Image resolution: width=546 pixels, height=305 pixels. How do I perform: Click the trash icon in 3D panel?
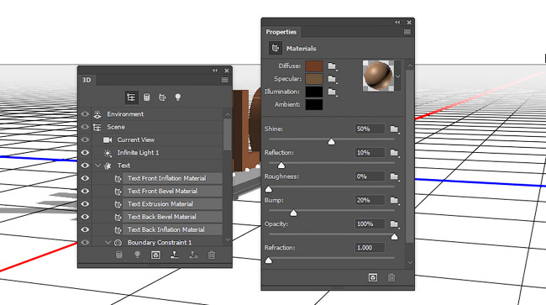(212, 255)
